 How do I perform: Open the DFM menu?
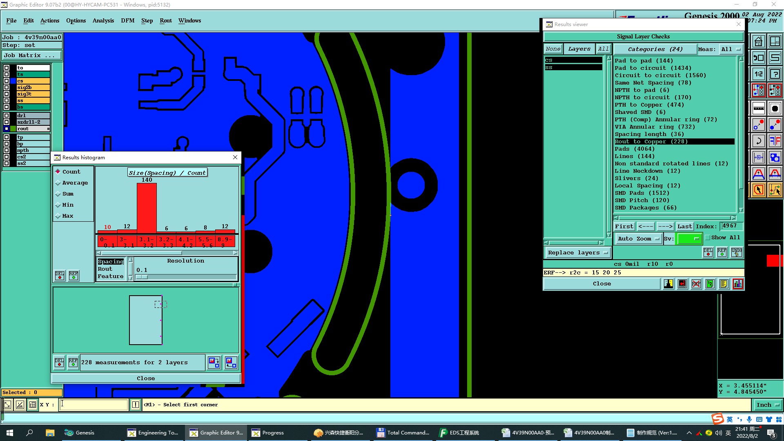[x=127, y=21]
